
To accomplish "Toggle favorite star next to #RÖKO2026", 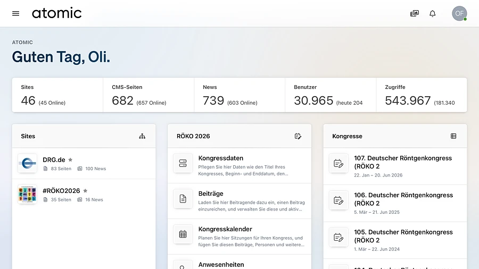I will point(85,191).
